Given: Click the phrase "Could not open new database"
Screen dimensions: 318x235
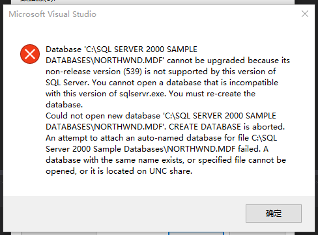Looking at the screenshot, I should [103, 116].
